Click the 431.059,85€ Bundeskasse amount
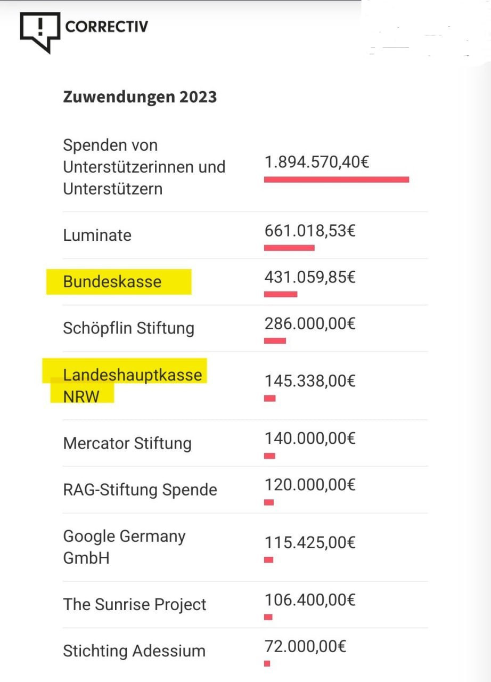This screenshot has width=491, height=682. pyautogui.click(x=310, y=277)
